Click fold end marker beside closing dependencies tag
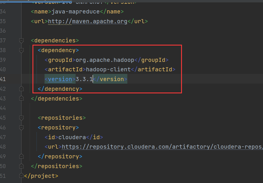This screenshot has width=263, height=183. tap(21, 99)
